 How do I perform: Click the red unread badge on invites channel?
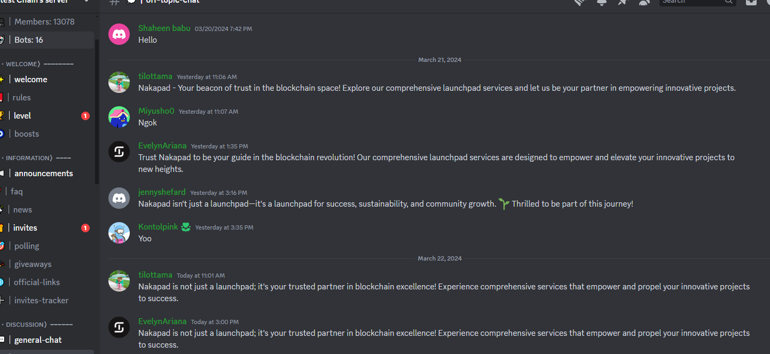pyautogui.click(x=85, y=228)
